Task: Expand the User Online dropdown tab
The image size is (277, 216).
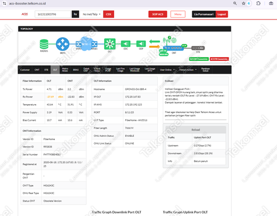Action: click(x=167, y=70)
